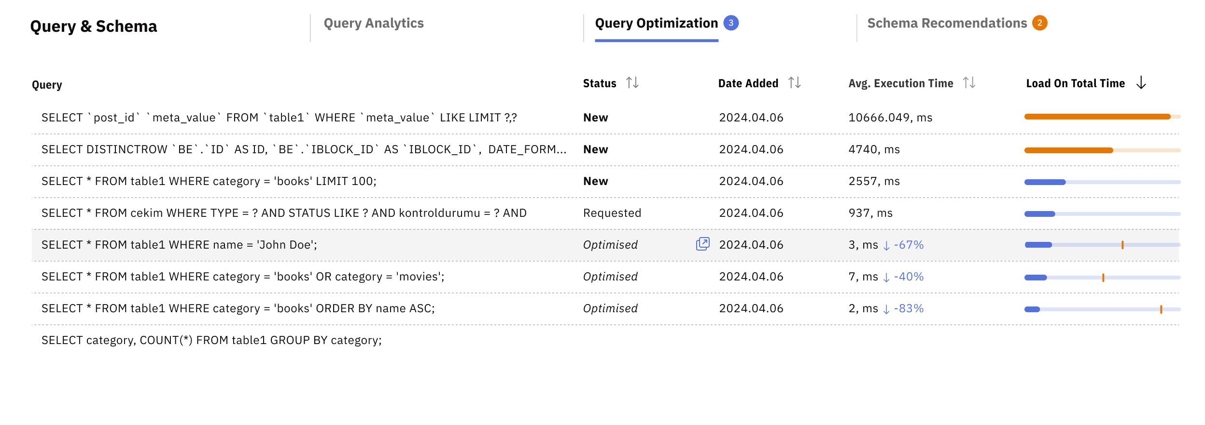The height and width of the screenshot is (425, 1205).
Task: Click the orange marker on John Doe load bar
Action: click(x=1122, y=245)
